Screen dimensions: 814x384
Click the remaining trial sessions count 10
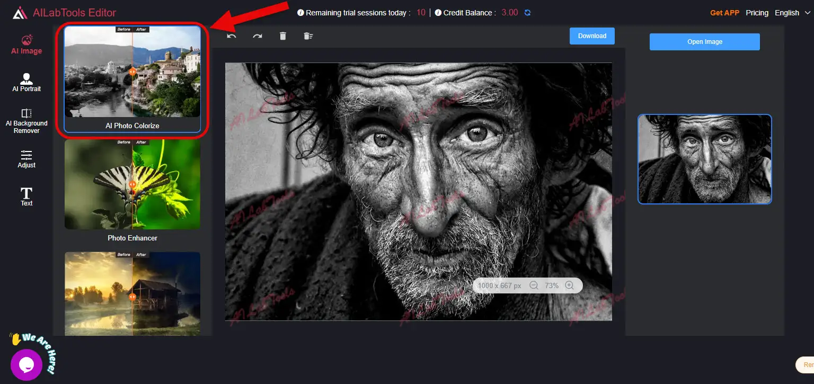pos(421,13)
